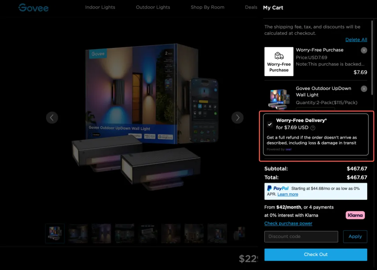Click the UpDown Wall Light cart thumbnail

(279, 99)
